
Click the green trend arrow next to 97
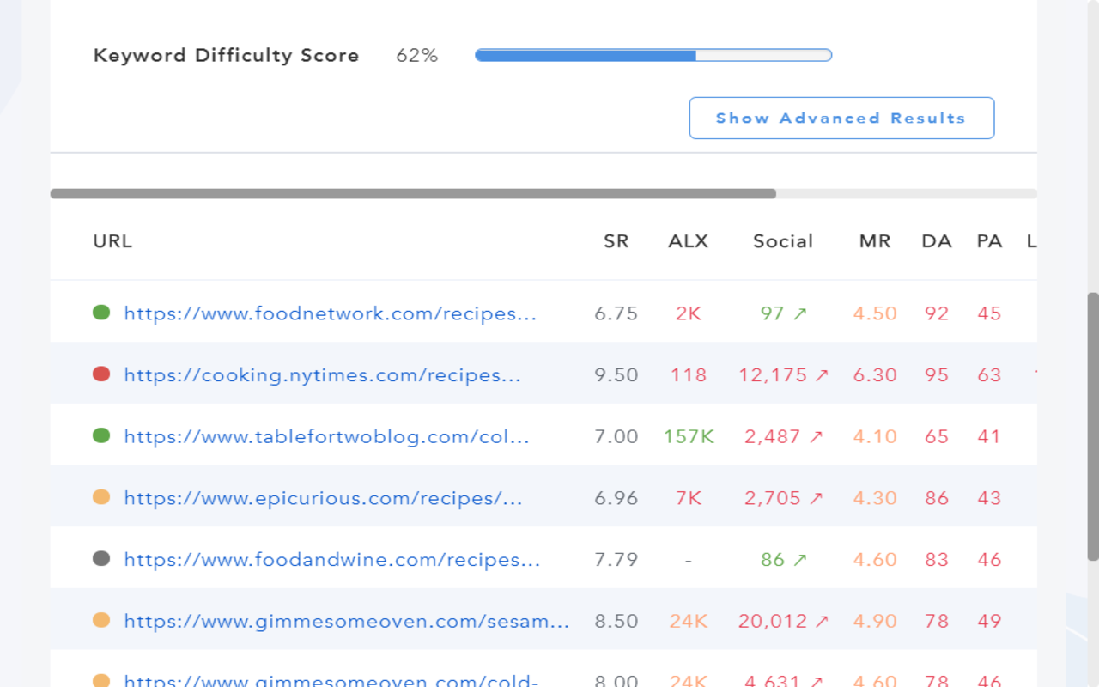pyautogui.click(x=800, y=313)
